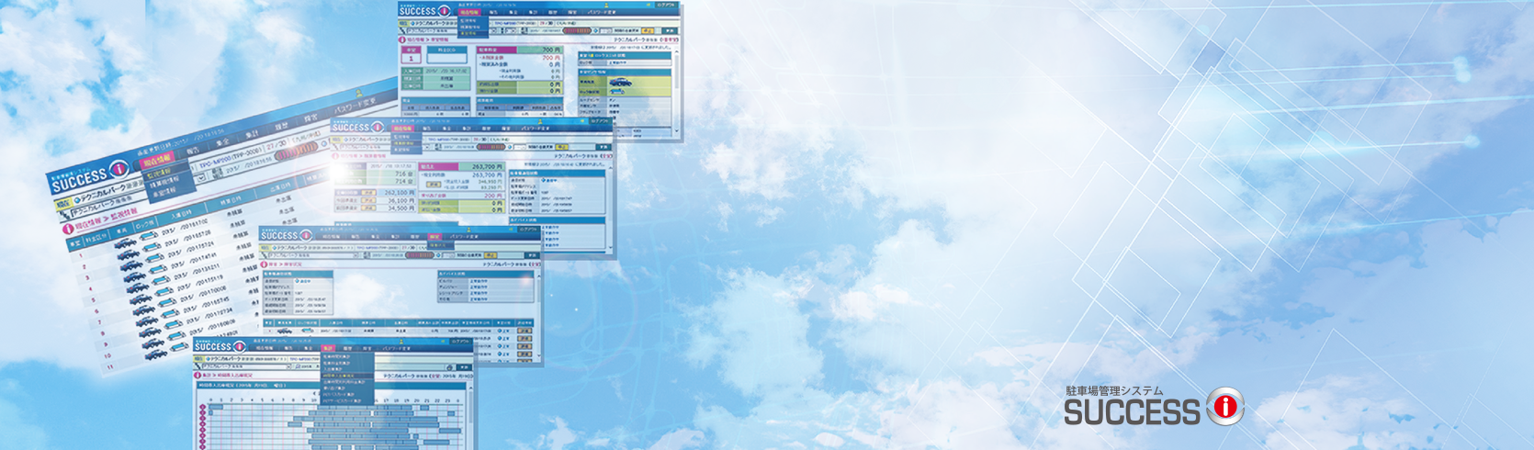
Task: Choose the highlighted entry in the 集計 dropdown menu
Action: point(347,377)
